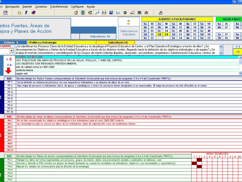Open the Navegación menu
The width and height of the screenshot is (242, 182).
pyautogui.click(x=12, y=7)
